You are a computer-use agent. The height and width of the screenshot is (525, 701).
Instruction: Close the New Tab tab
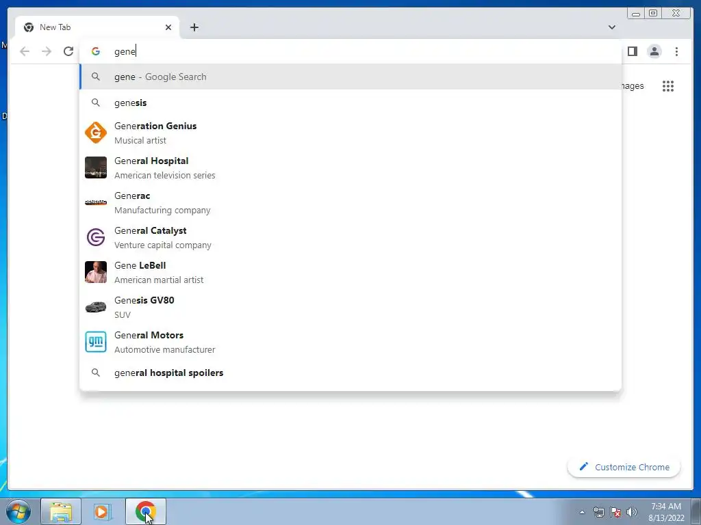(x=168, y=27)
